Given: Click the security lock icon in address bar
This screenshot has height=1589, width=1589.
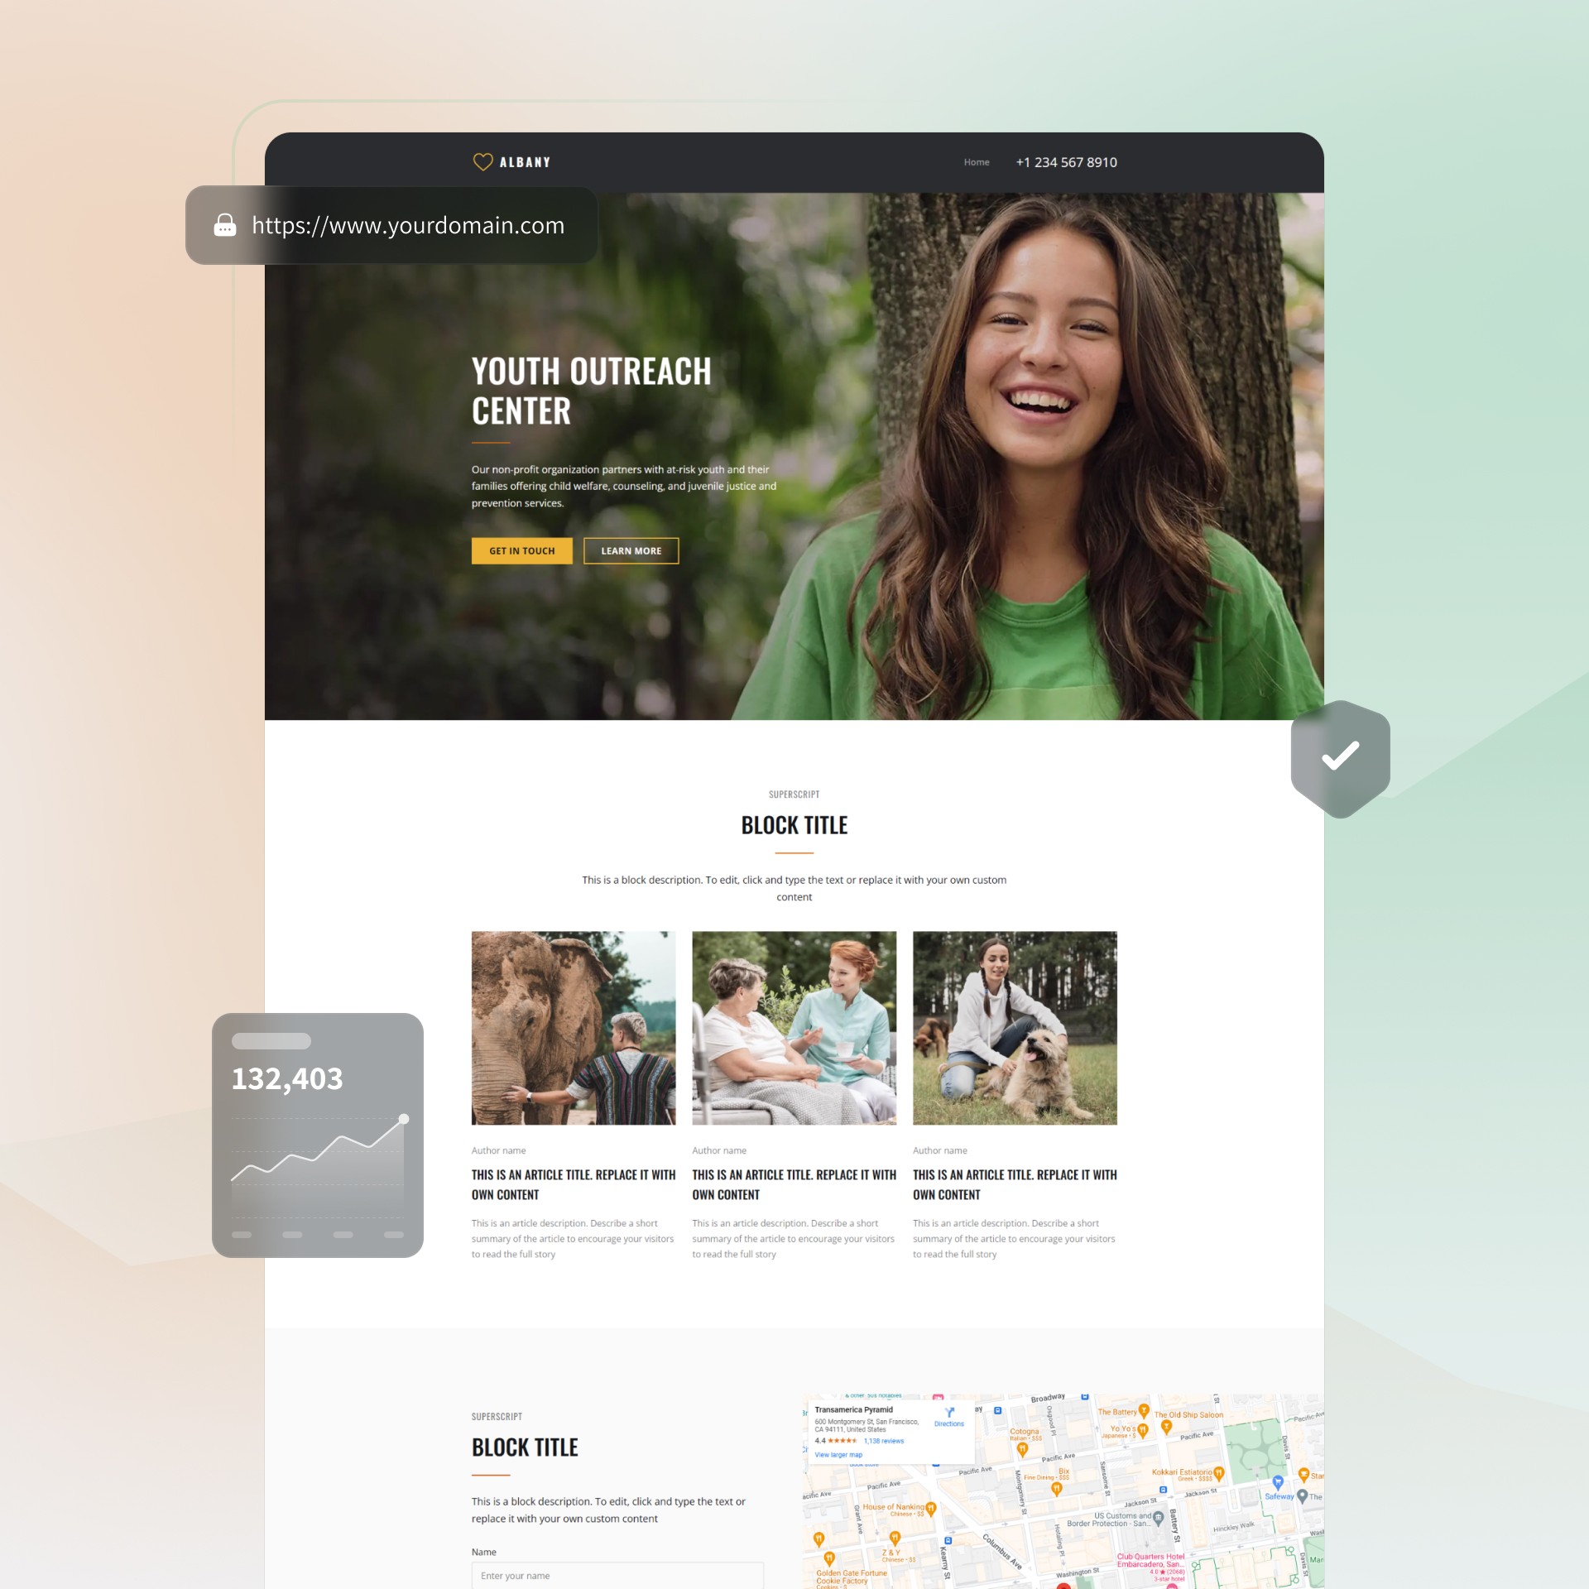Looking at the screenshot, I should tap(223, 226).
